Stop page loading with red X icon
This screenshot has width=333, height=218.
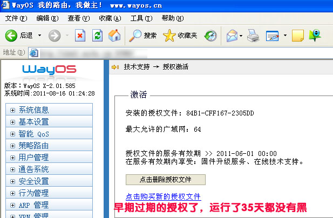(x=80, y=36)
